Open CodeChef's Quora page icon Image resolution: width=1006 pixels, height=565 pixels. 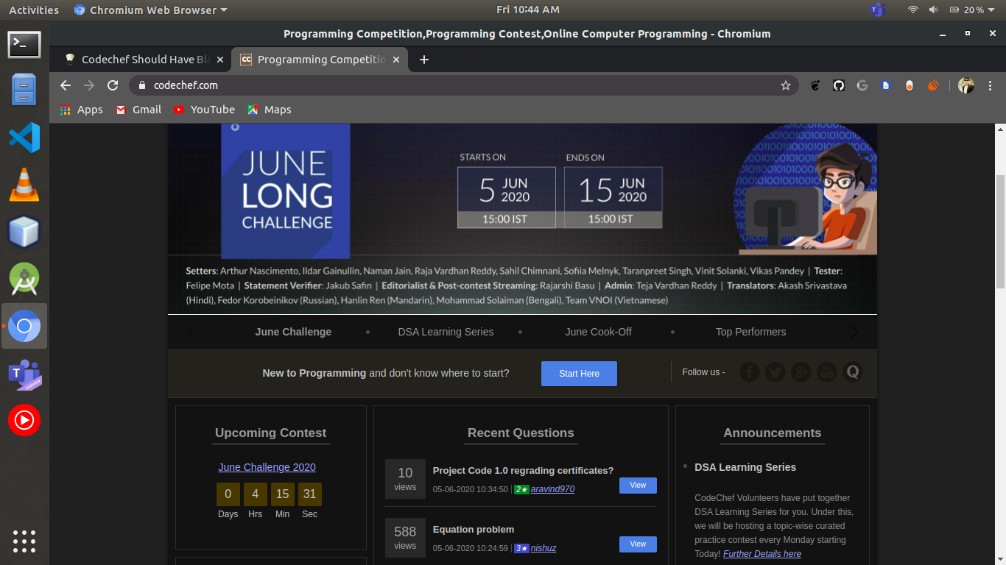[x=853, y=372]
